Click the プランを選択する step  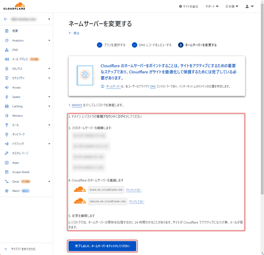click(111, 45)
